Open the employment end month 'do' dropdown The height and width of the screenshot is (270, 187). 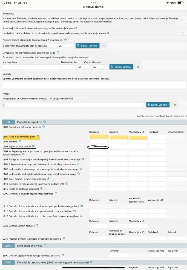[68, 46]
